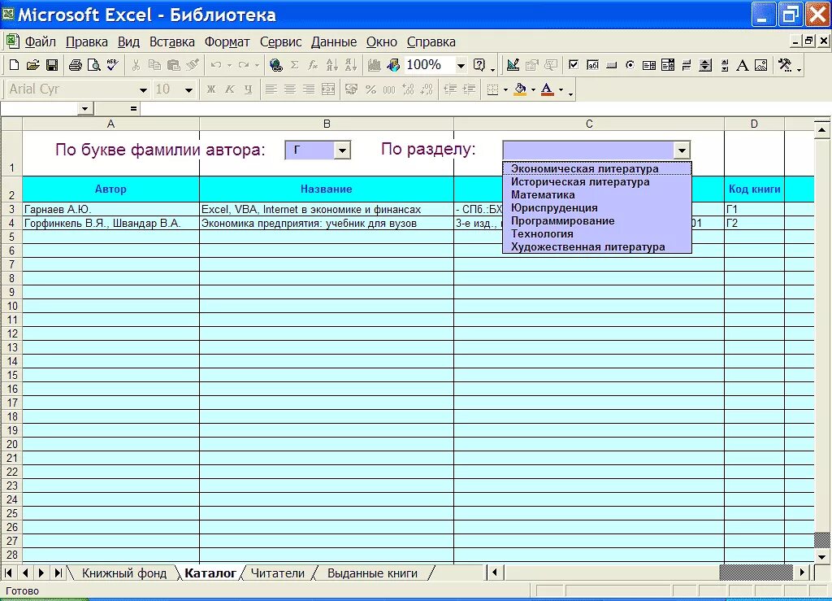
Task: Choose Программирование from the section list
Action: (597, 221)
